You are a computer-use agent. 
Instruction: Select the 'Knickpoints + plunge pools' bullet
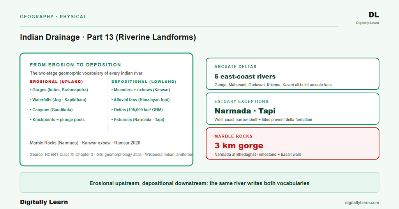57,120
